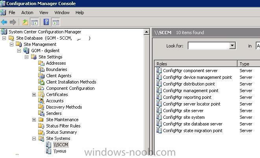The width and height of the screenshot is (260, 158).
Task: Click inside the Look for text field
Action: (x=208, y=45)
